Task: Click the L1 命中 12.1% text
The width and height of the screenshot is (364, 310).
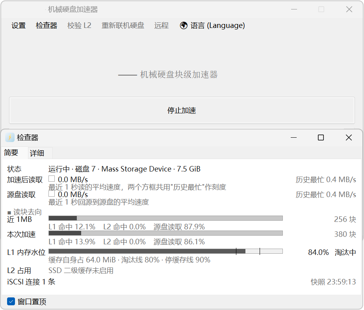Action: 72,227
